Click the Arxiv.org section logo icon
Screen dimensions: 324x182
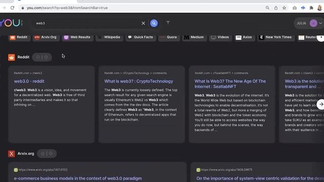click(x=12, y=154)
